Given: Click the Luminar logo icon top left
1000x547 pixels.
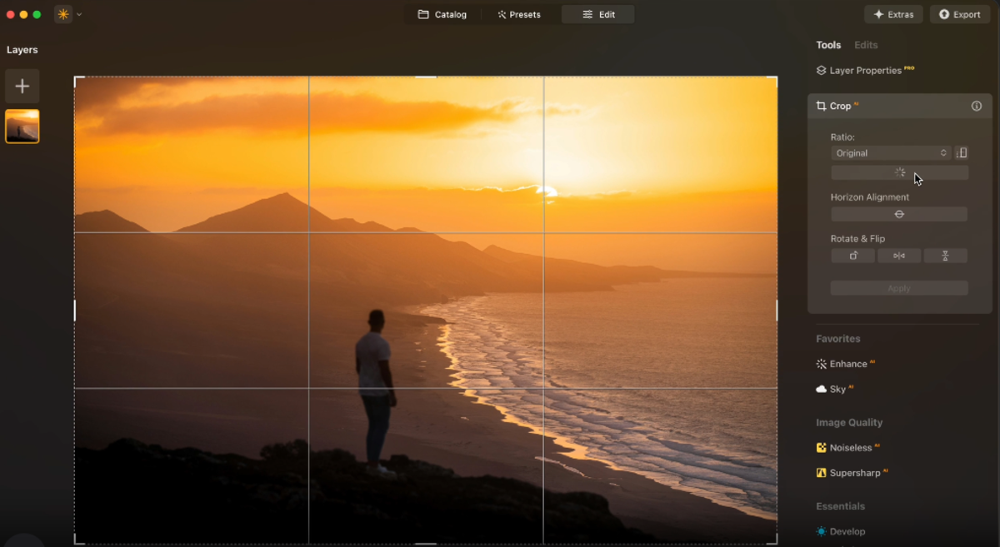Looking at the screenshot, I should pos(62,13).
